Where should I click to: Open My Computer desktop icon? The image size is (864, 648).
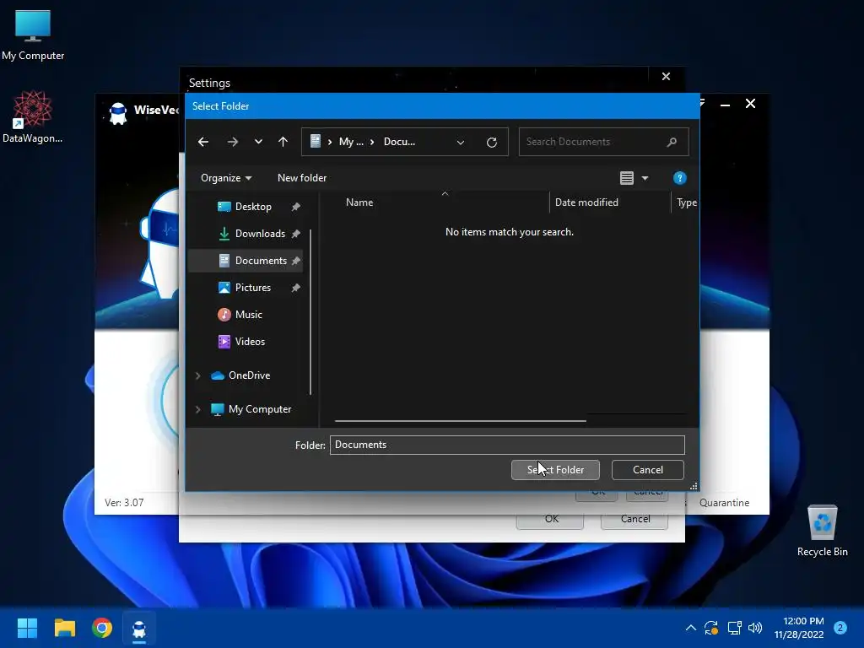(x=33, y=35)
